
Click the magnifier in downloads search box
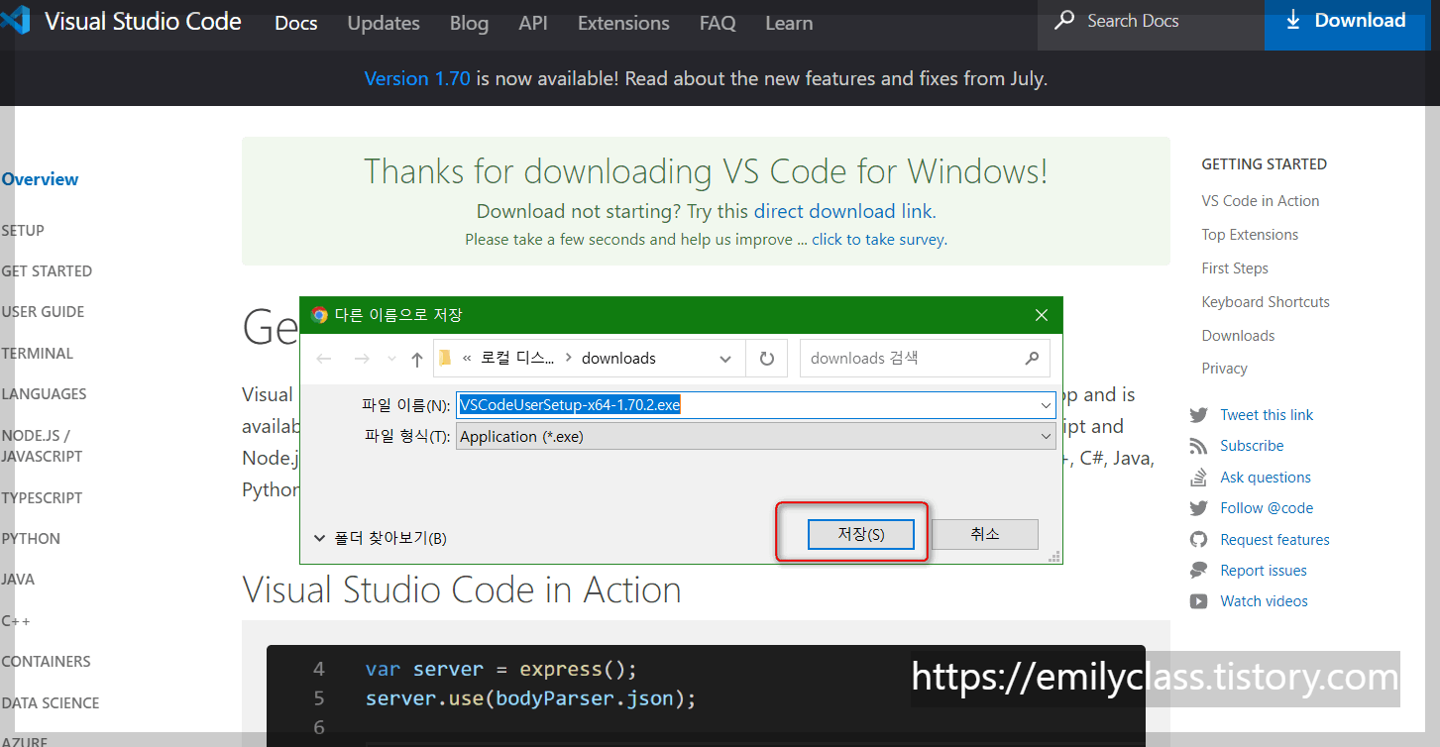point(1032,358)
